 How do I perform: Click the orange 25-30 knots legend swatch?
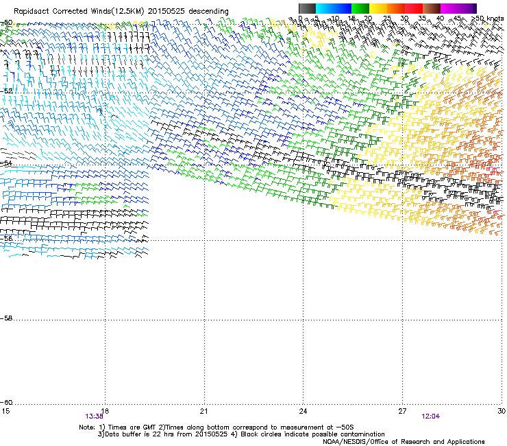[396, 8]
